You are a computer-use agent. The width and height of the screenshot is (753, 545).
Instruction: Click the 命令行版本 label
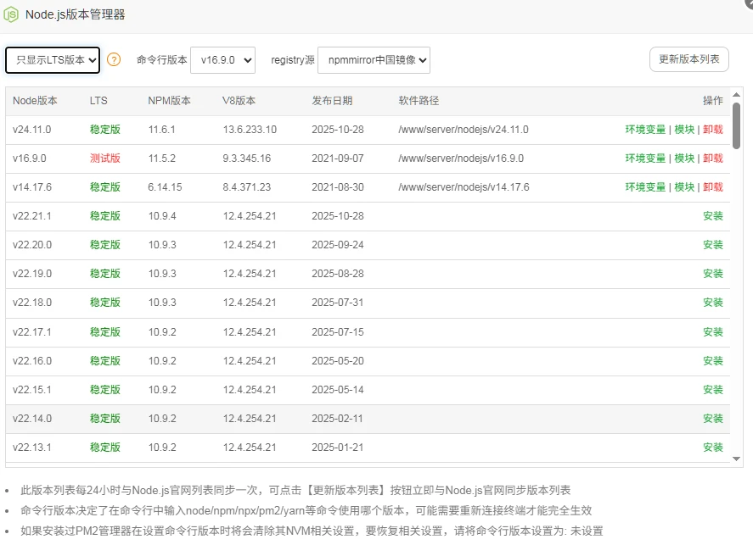click(x=162, y=60)
